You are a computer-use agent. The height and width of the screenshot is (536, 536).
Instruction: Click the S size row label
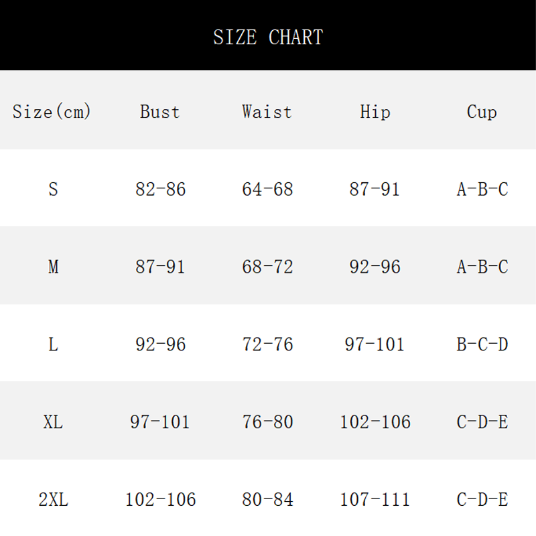tap(53, 189)
